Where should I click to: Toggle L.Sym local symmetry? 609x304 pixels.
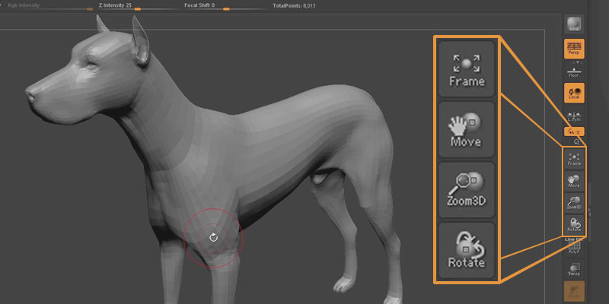[x=574, y=116]
